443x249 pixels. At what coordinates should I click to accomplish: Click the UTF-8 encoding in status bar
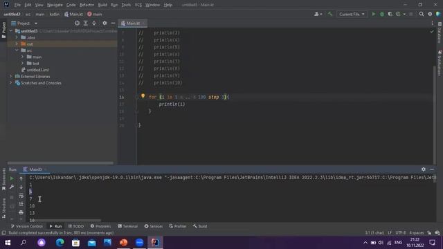400,233
